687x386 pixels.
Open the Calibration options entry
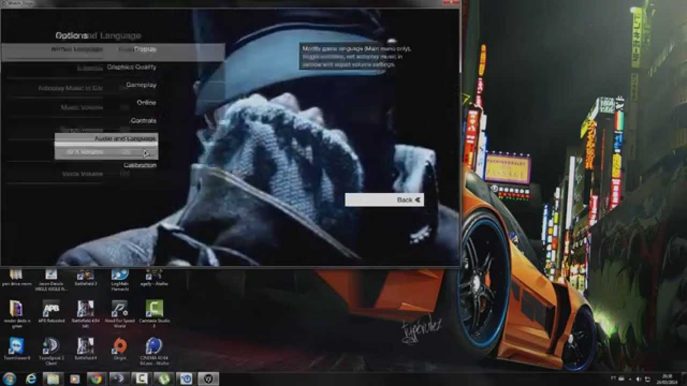140,165
